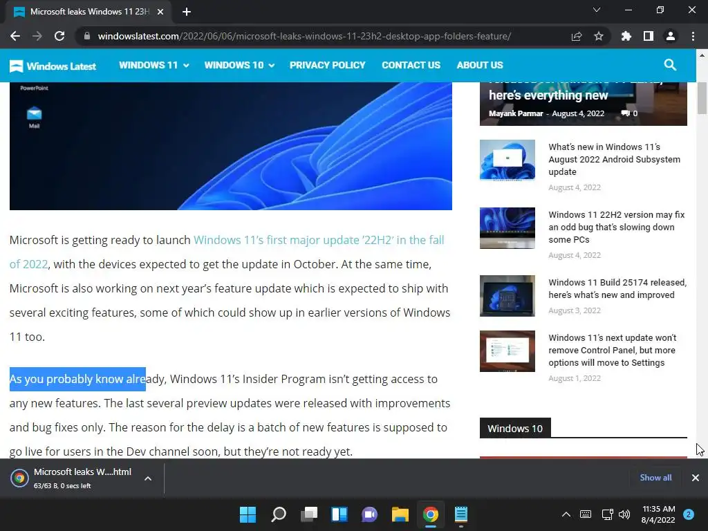Open the Windows taskbar Search
Screen dimensions: 708x531
coord(278,514)
